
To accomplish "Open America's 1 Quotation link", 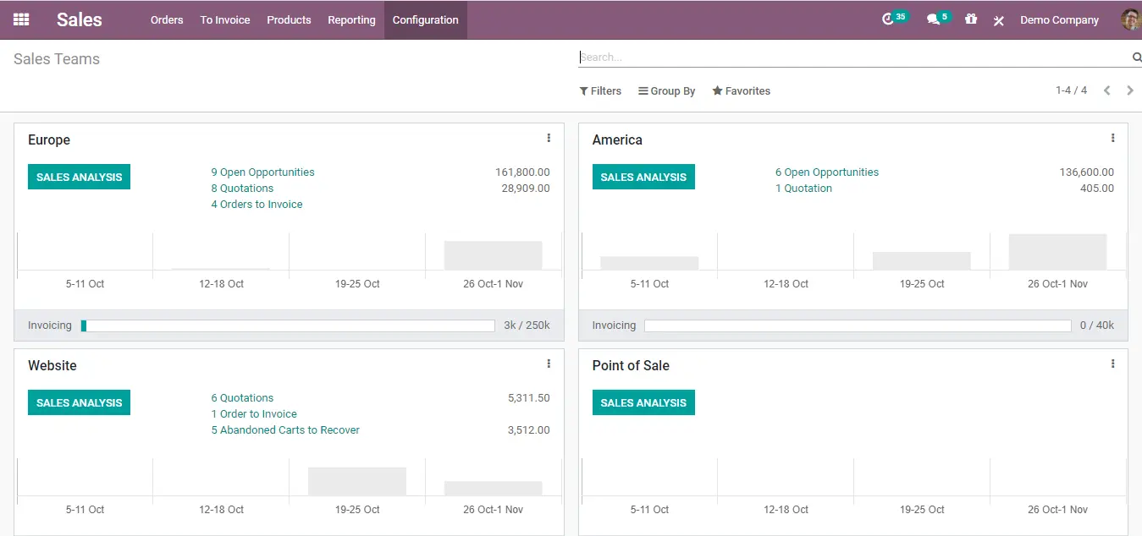I will (803, 188).
